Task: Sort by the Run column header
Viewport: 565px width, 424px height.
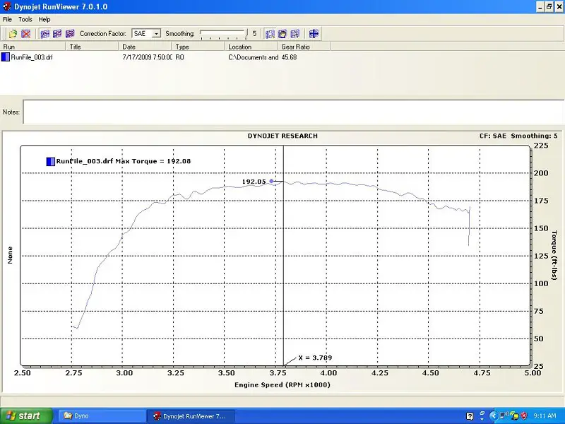Action: 32,47
